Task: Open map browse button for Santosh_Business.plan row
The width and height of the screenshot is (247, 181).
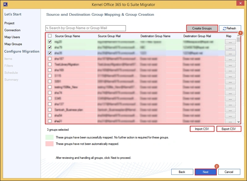Action: click(230, 110)
